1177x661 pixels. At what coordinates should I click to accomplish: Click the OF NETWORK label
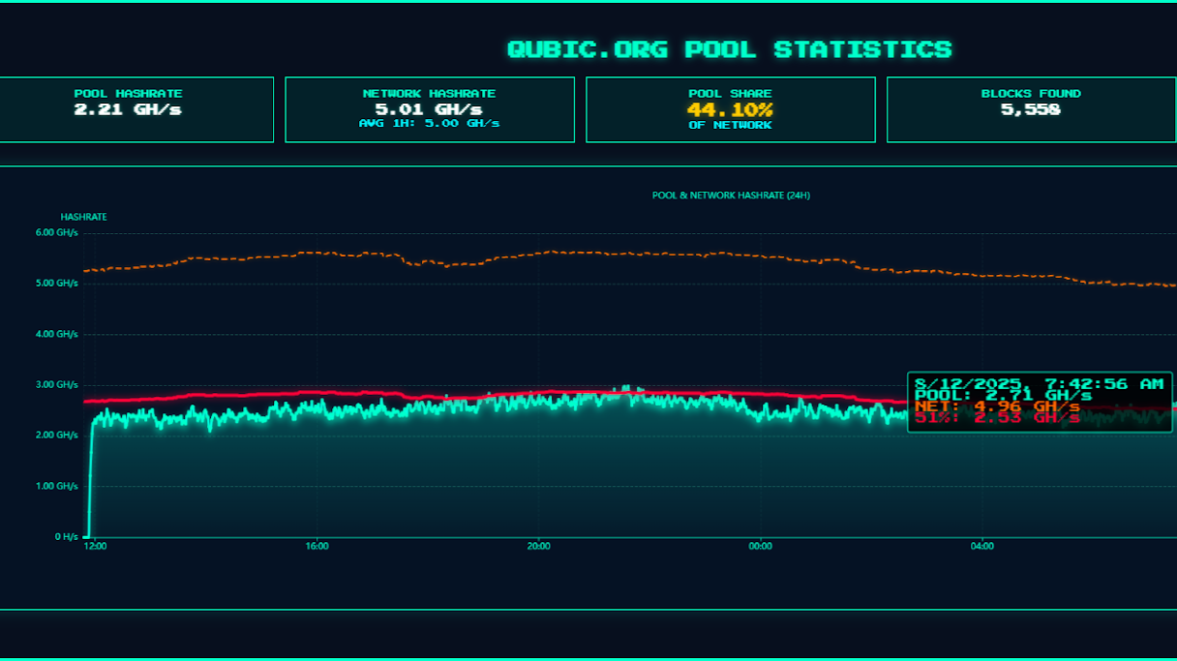point(730,126)
